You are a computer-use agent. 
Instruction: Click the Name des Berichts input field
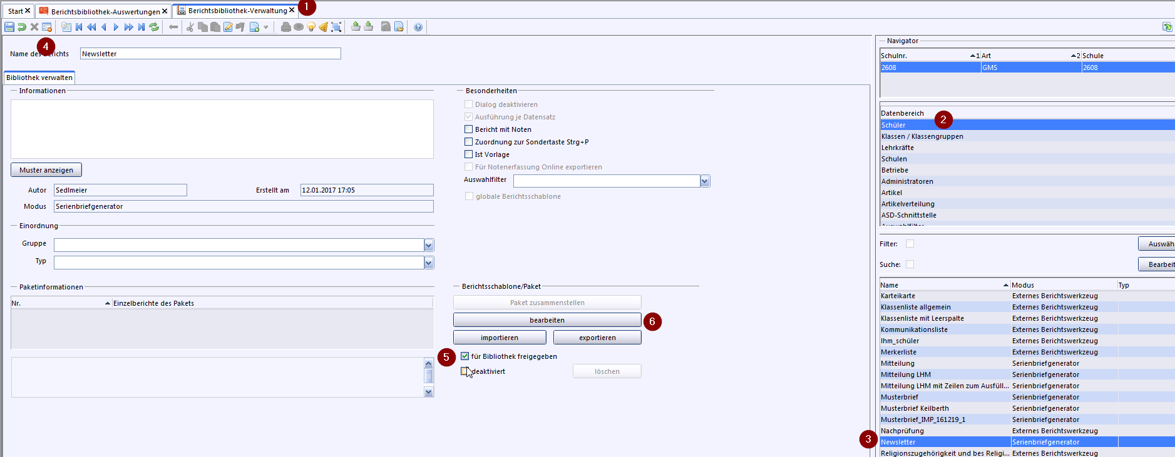(210, 54)
